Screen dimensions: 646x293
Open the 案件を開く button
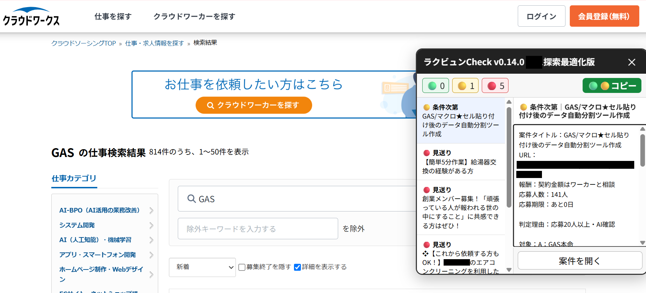point(580,261)
